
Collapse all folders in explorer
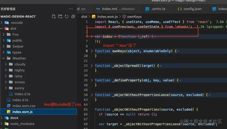coord(73,16)
